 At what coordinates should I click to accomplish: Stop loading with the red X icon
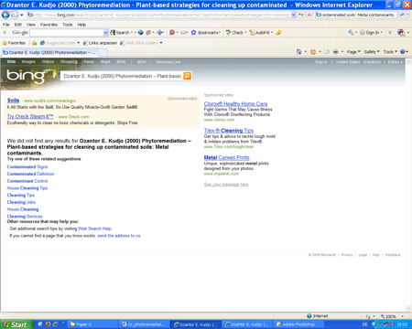309,15
